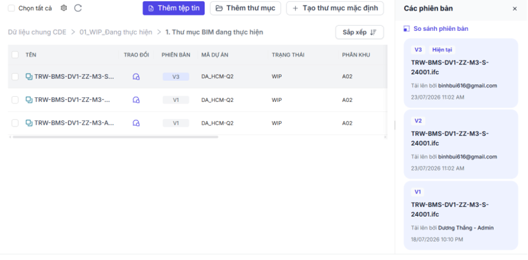This screenshot has height=260, width=528.
Task: Click the MÃ DỰ ÁN column header
Action: (215, 55)
